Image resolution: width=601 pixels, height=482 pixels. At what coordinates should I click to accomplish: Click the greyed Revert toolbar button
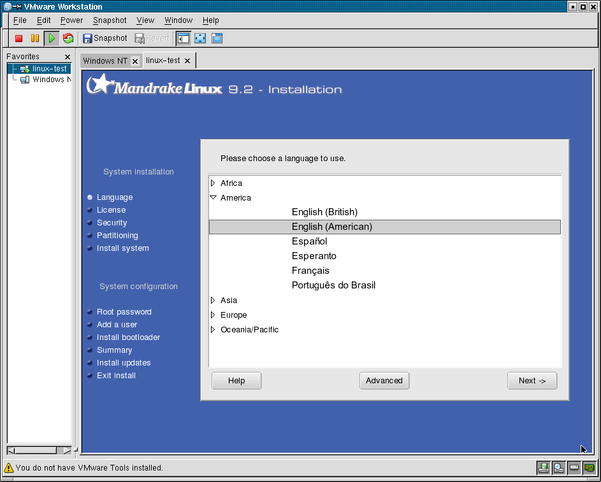[152, 38]
